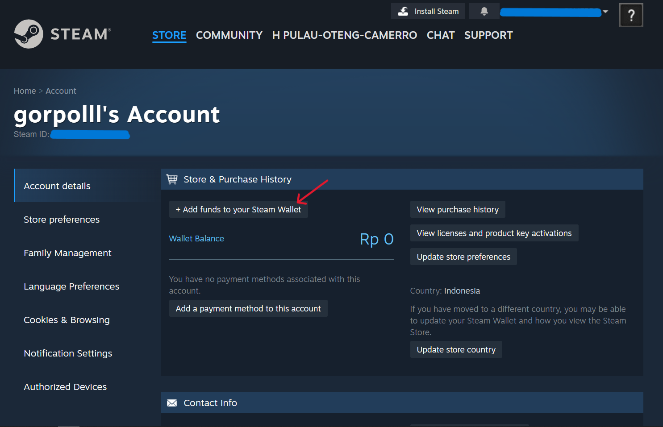Click the Account breadcrumb link
The width and height of the screenshot is (663, 427).
tap(61, 91)
